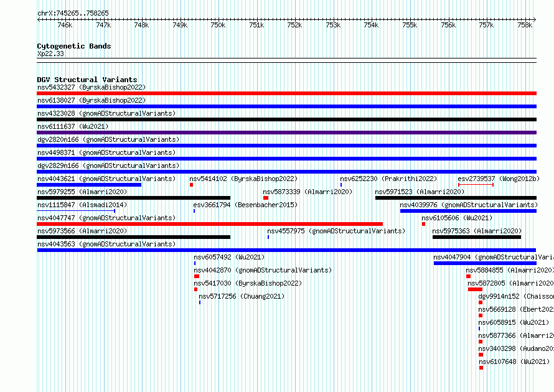The image size is (554, 392).
Task: Select the thin blue nsv1115847 span
Action: pyautogui.click(x=76, y=211)
